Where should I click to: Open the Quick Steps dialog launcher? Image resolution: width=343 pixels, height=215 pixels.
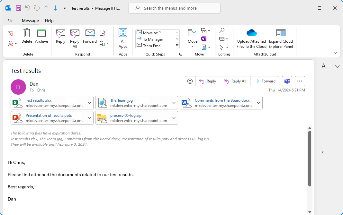pos(181,54)
